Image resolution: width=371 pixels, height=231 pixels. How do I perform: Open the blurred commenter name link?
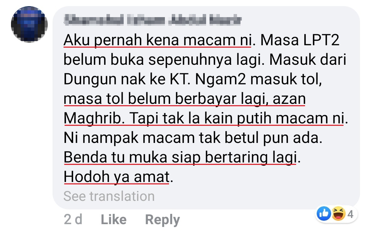click(153, 20)
